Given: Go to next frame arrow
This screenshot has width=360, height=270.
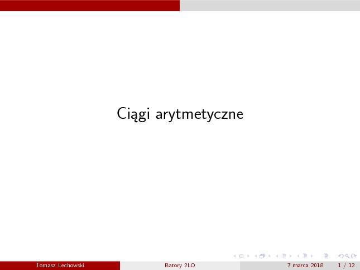Looking at the screenshot, I should [x=270, y=256].
